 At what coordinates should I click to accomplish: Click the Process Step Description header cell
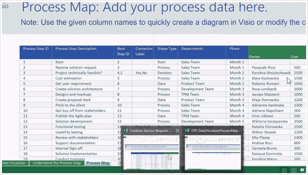tap(76, 49)
